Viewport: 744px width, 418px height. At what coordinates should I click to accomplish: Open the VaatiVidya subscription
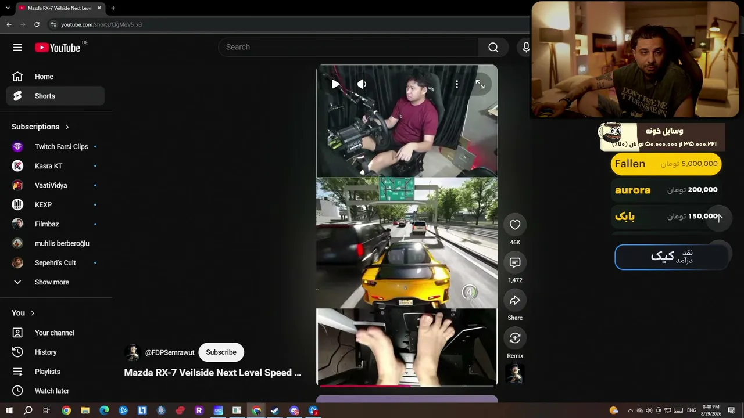55,185
